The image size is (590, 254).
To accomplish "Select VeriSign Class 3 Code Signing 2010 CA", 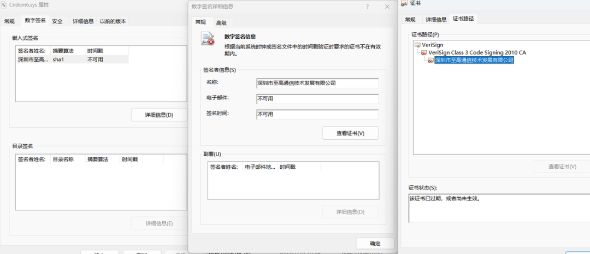I will [x=477, y=52].
